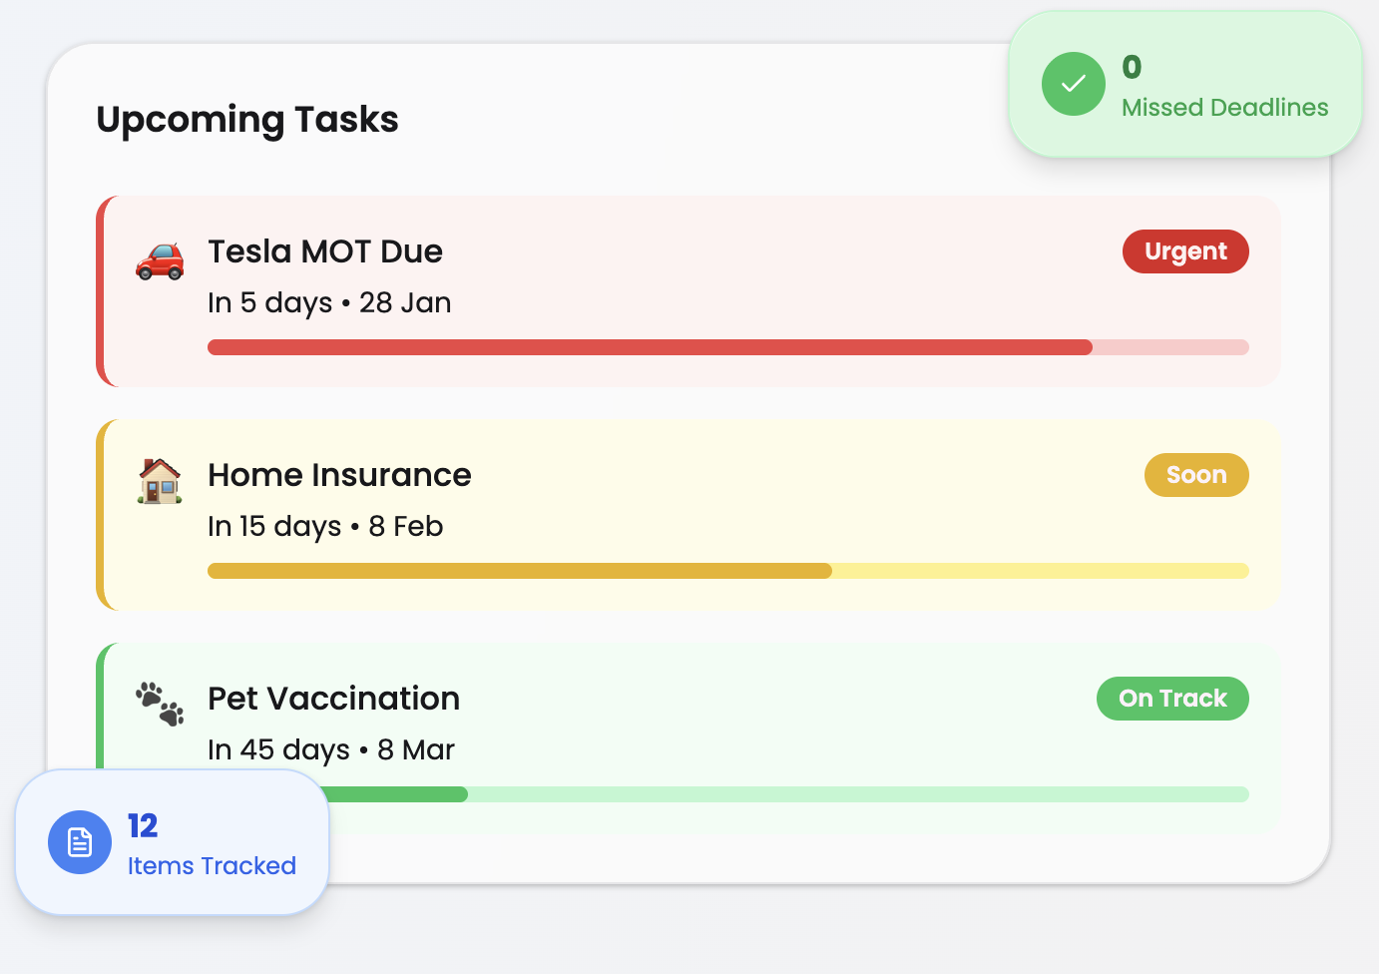Open the Tesla MOT Due task title
This screenshot has height=974, width=1379.
pos(325,251)
